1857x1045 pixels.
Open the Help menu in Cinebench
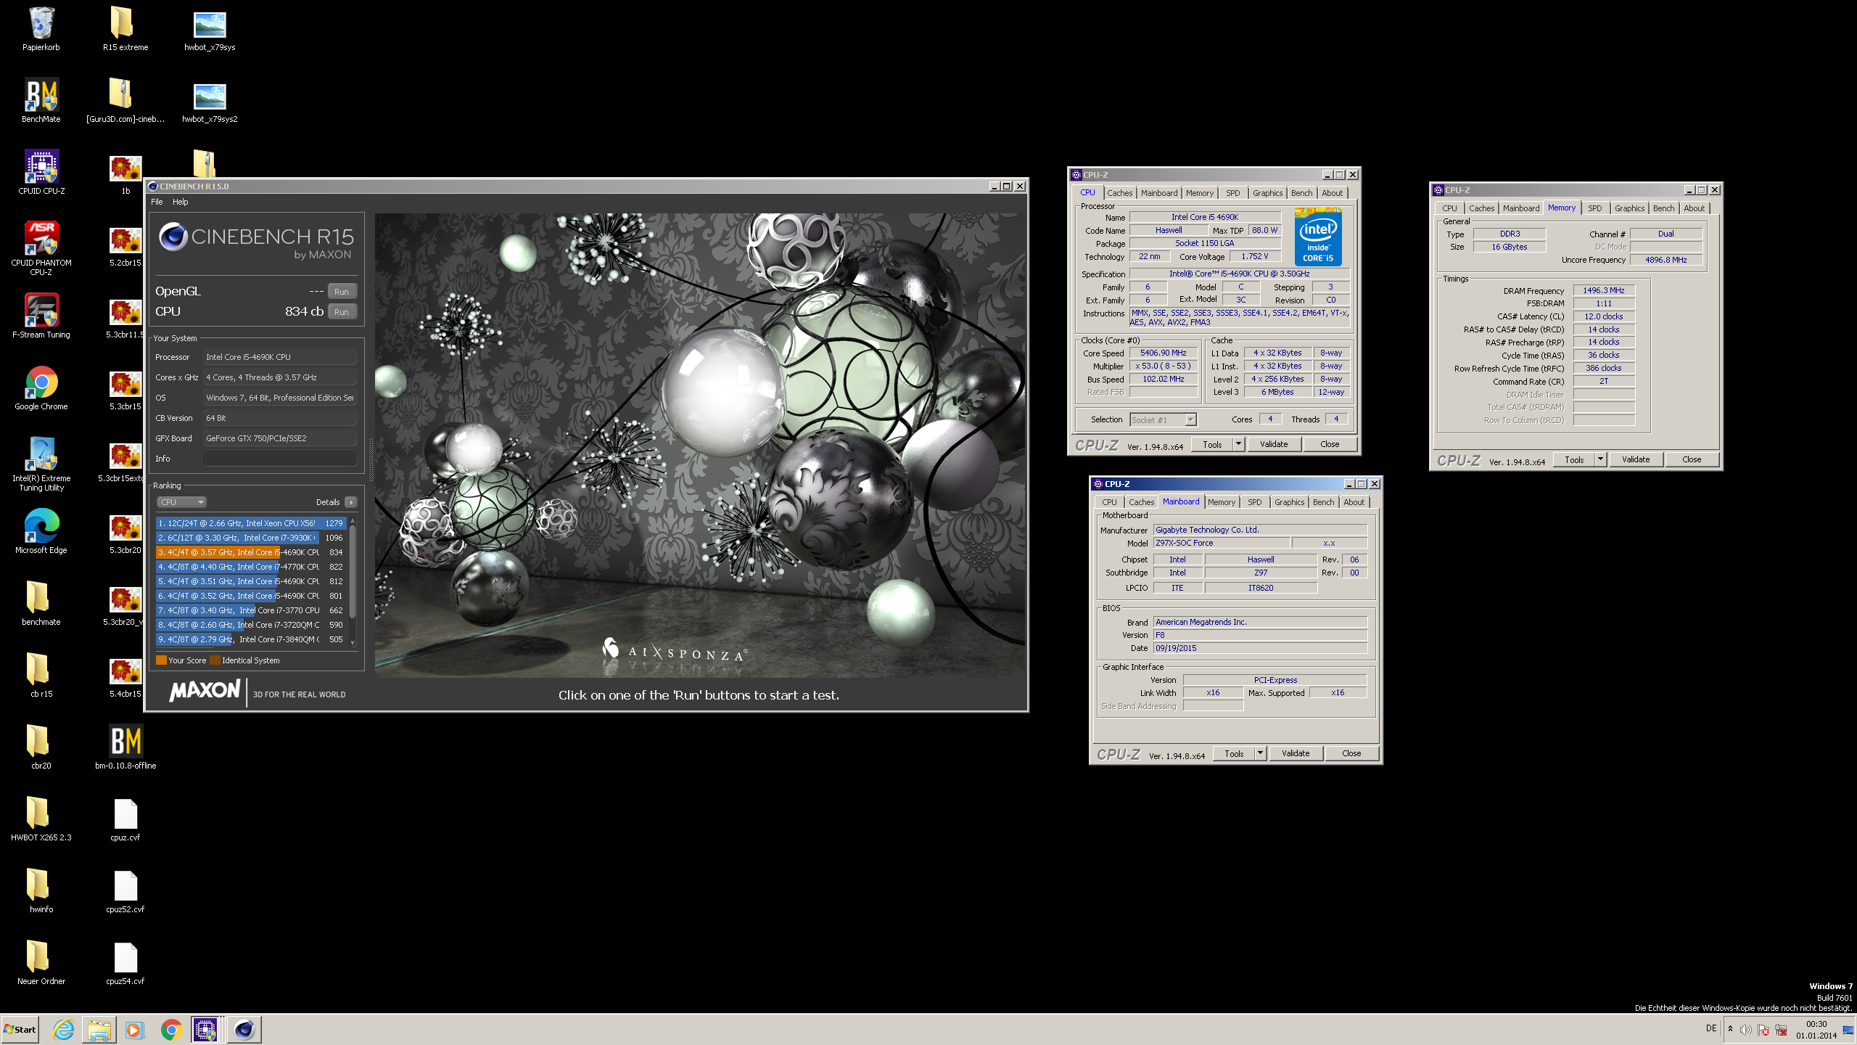(x=180, y=202)
